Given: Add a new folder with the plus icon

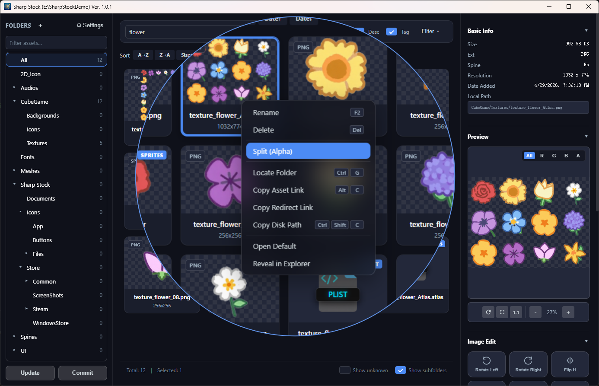Looking at the screenshot, I should pyautogui.click(x=40, y=26).
